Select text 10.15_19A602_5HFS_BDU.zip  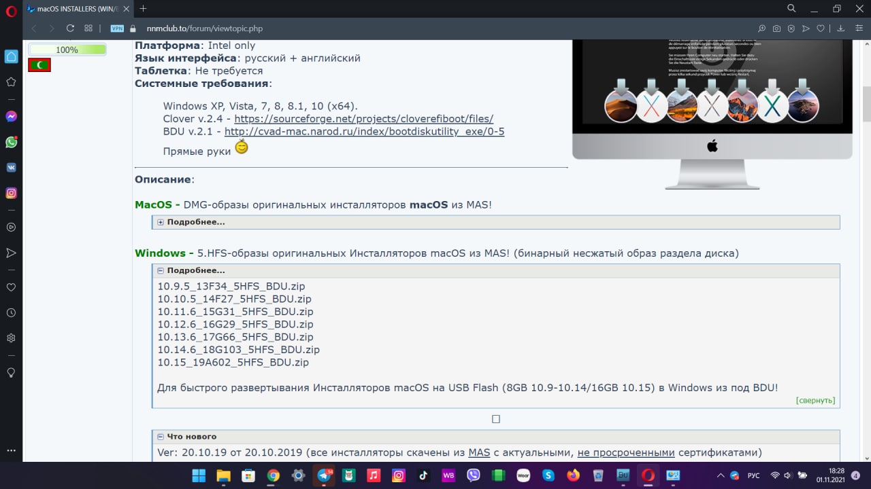[233, 363]
